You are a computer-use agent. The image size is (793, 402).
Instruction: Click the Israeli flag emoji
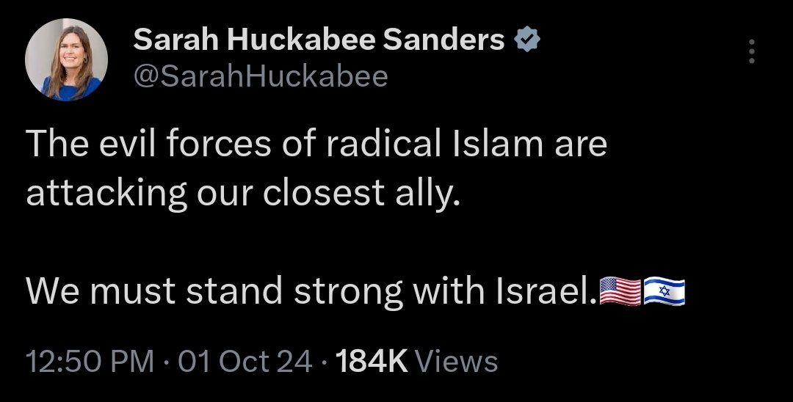[x=664, y=292]
